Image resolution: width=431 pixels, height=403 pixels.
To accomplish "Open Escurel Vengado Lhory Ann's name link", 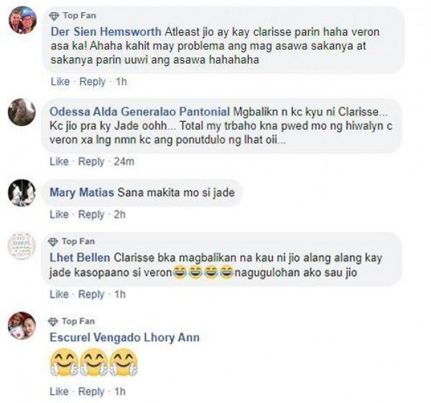I will pyautogui.click(x=124, y=338).
